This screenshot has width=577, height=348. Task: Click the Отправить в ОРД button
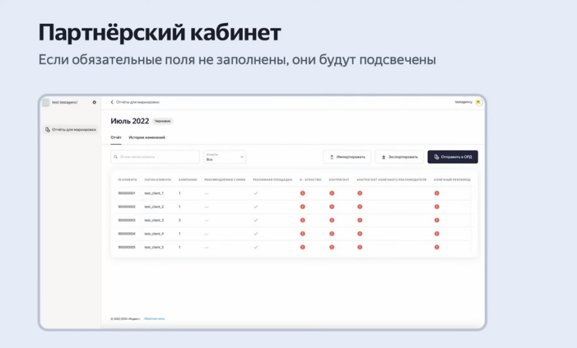[x=453, y=157]
